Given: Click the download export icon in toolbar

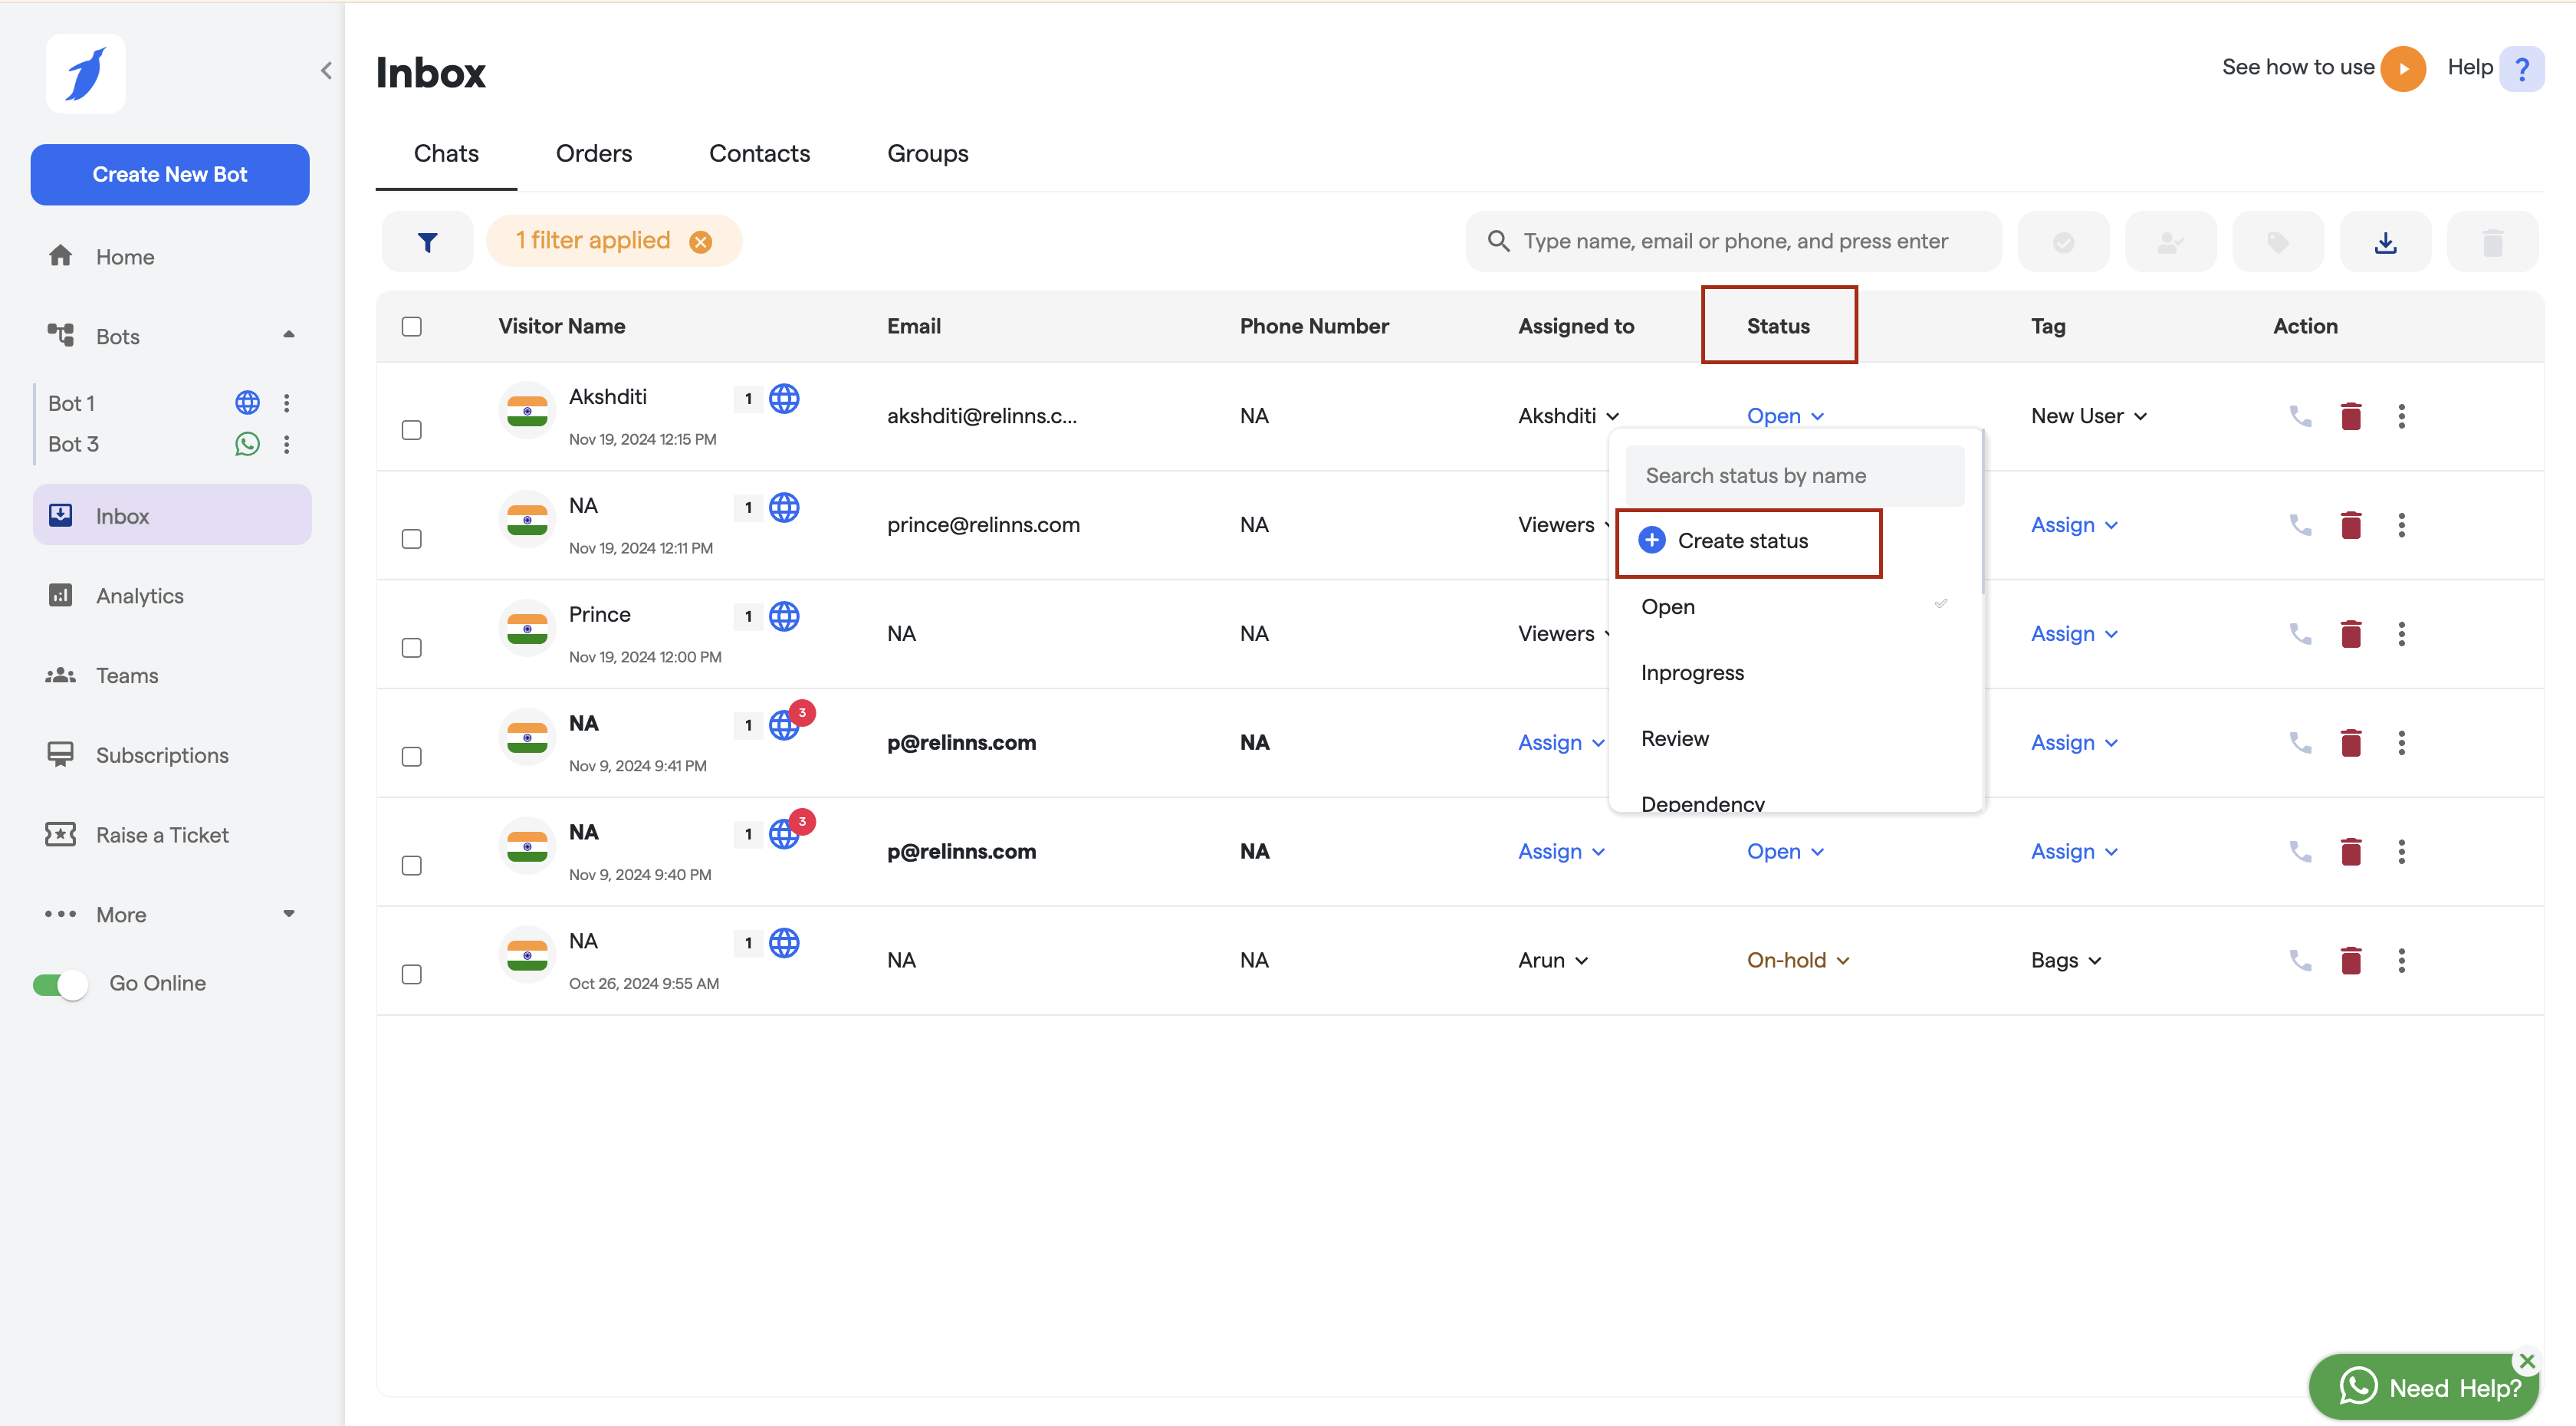Looking at the screenshot, I should [x=2385, y=241].
